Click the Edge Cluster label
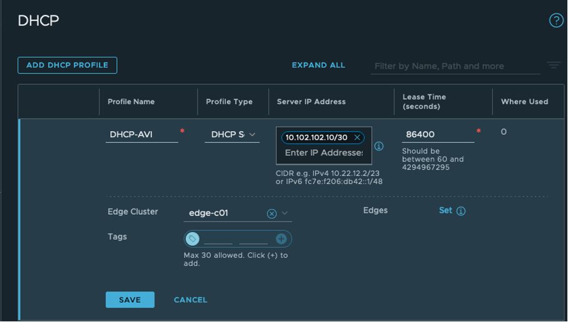Screen dimensions: 568x322 coord(133,212)
